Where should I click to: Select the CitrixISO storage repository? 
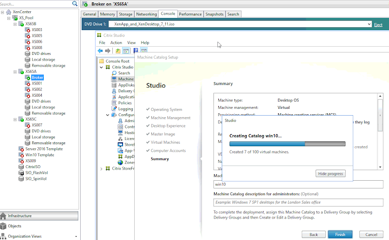pos(33,167)
